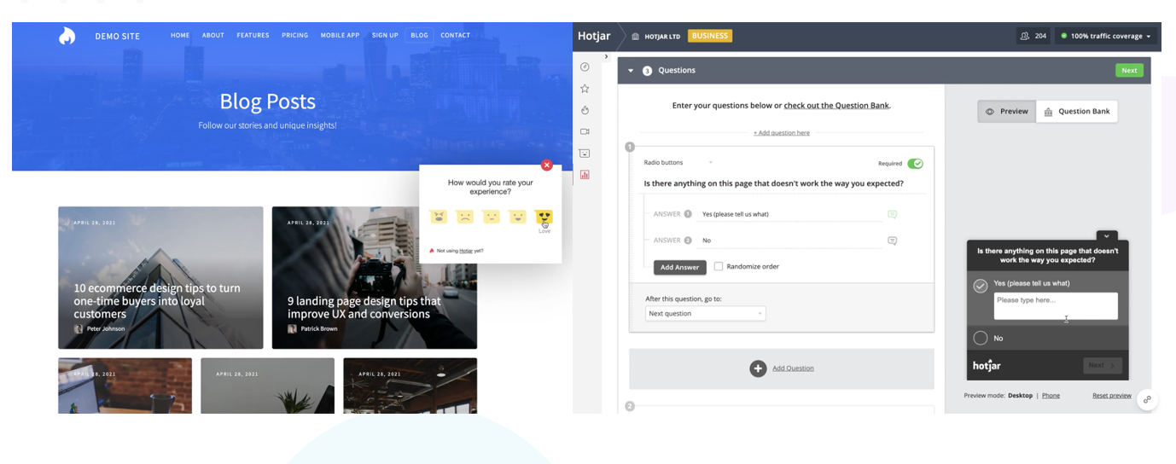
Task: Click the + Add question here link
Action: tap(782, 133)
